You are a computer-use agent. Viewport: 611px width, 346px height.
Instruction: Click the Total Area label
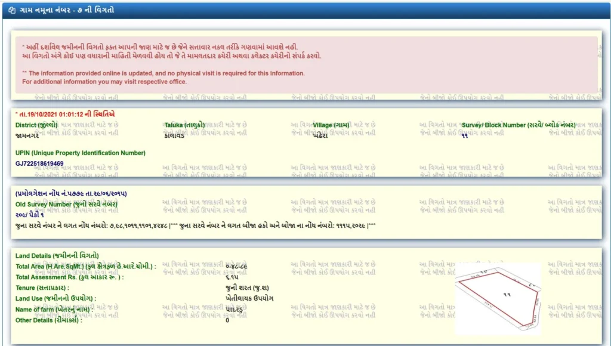click(85, 267)
